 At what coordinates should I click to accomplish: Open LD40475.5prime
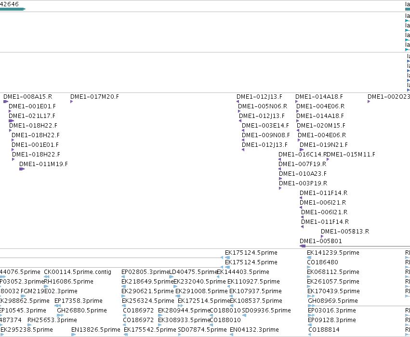tap(194, 272)
